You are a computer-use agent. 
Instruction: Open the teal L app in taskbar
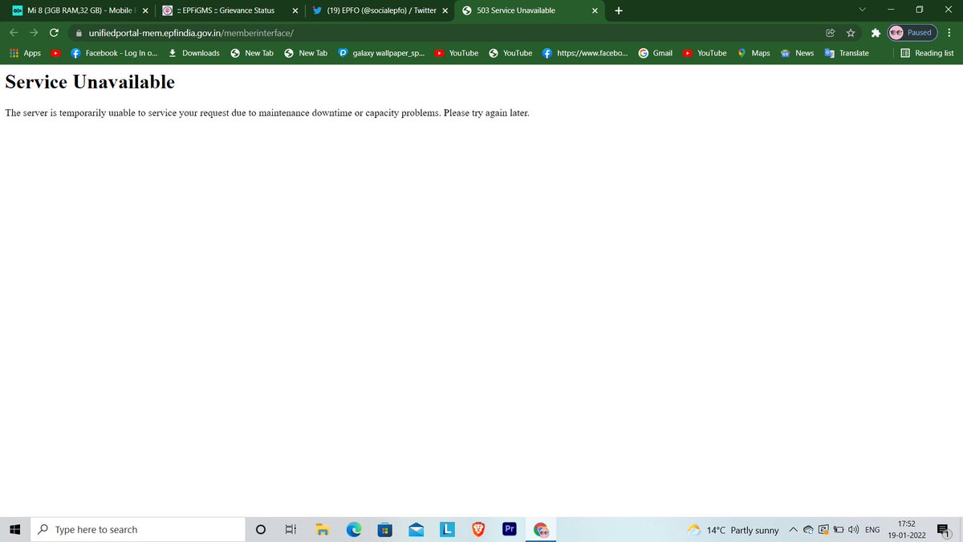click(x=448, y=529)
